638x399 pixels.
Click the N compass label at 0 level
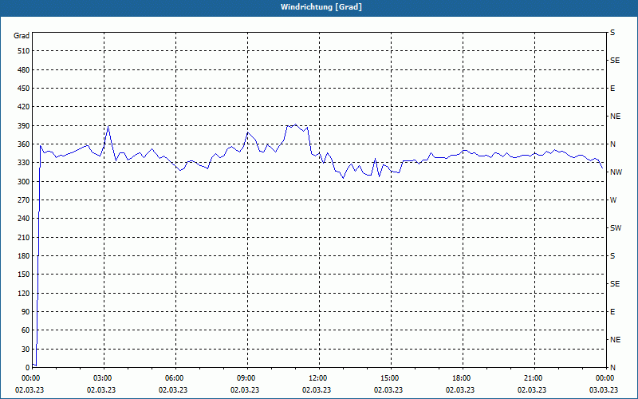612,368
